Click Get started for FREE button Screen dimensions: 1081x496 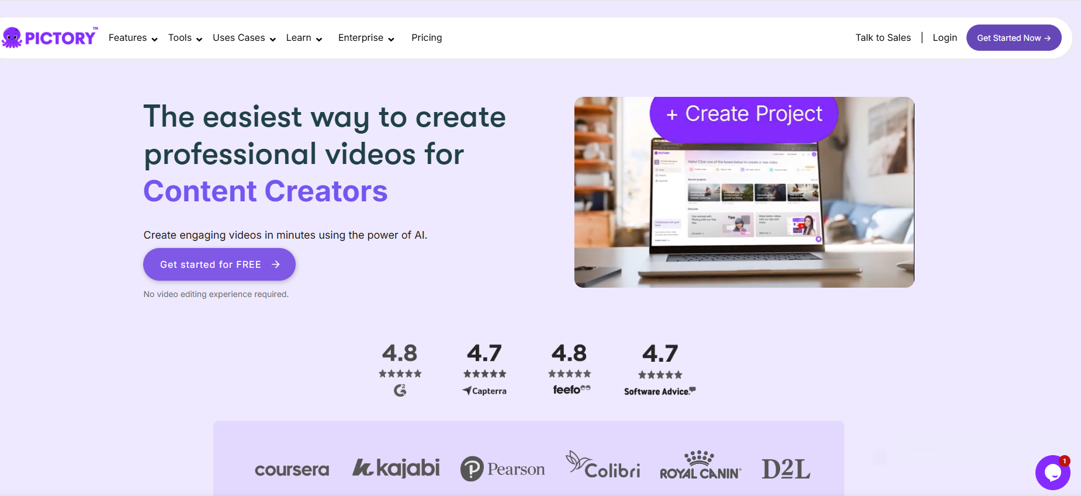click(219, 264)
